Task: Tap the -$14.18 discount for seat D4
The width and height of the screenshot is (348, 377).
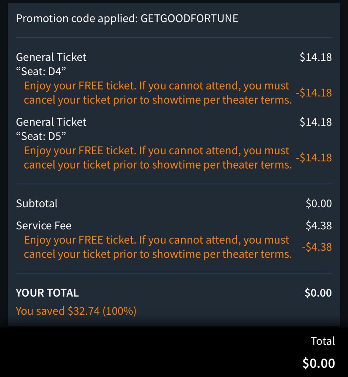Action: [x=314, y=93]
